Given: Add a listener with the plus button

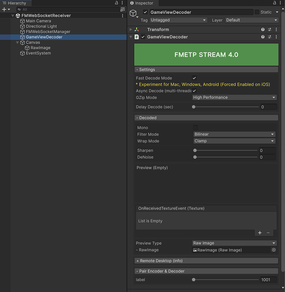Looking at the screenshot, I should point(259,233).
